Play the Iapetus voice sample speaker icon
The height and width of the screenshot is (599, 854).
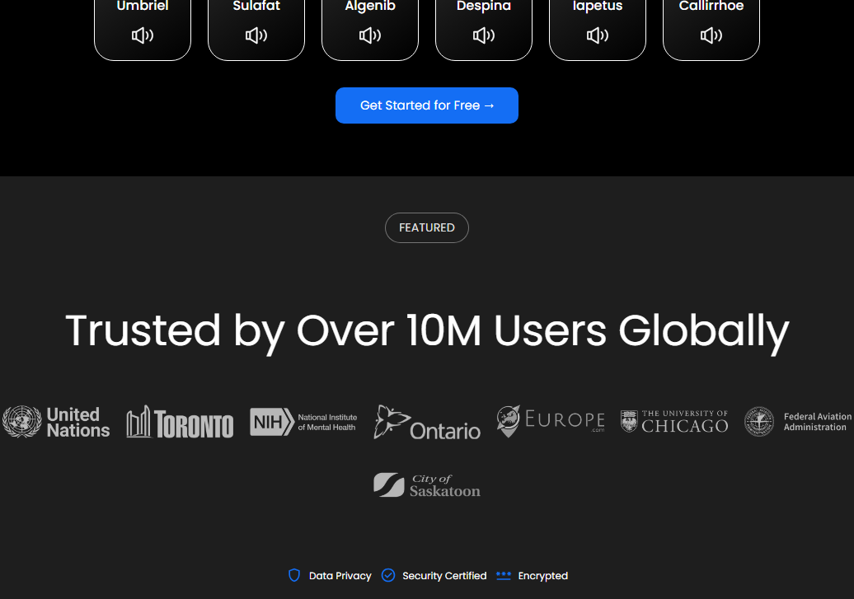(598, 35)
